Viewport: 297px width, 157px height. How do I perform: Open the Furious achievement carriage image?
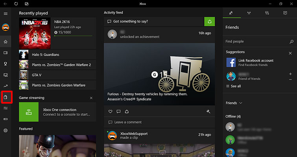coord(159,74)
